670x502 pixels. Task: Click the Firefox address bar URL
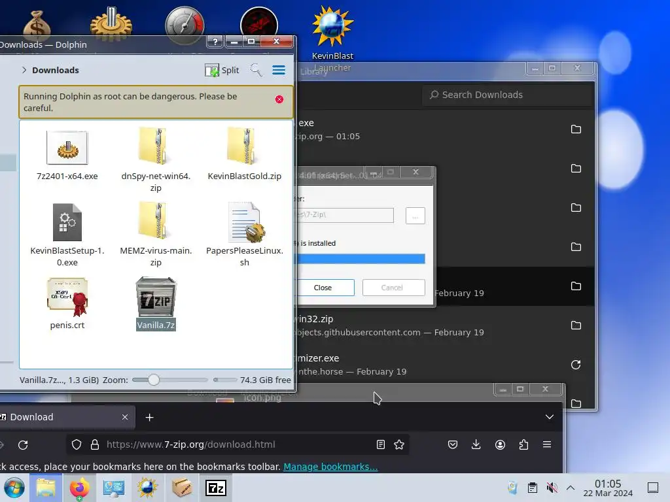tap(190, 444)
